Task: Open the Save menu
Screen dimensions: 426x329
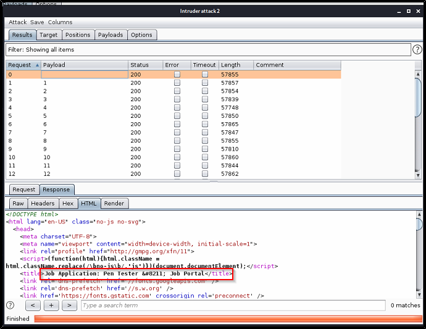Action: pyautogui.click(x=37, y=22)
